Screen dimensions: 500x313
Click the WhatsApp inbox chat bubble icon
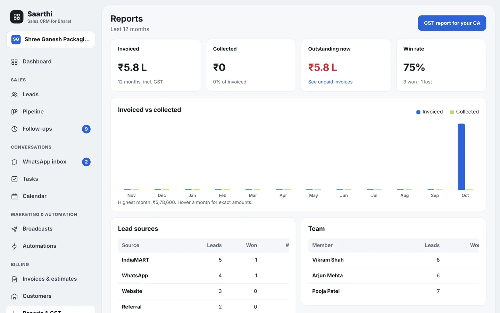click(14, 162)
